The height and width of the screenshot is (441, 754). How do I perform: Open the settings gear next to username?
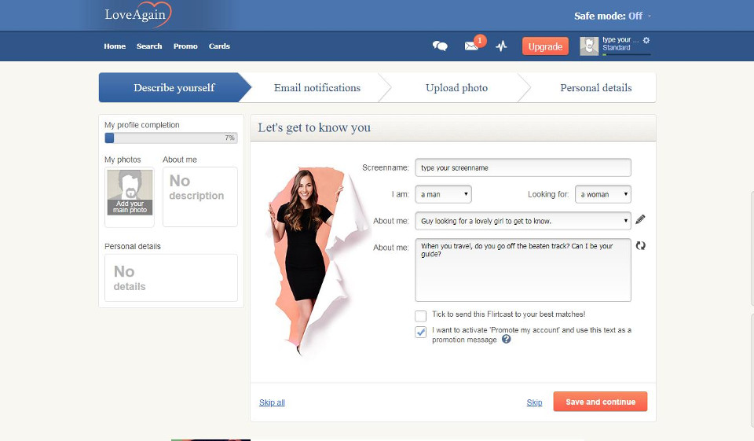tap(646, 40)
